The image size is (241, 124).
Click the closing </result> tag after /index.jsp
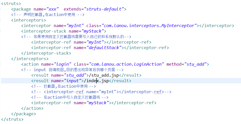pos(120,81)
